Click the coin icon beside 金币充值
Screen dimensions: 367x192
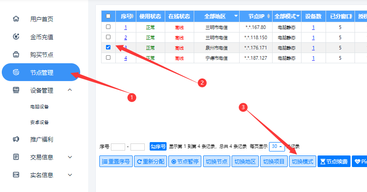click(16, 37)
